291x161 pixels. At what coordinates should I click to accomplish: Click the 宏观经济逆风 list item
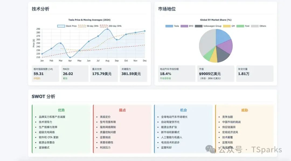click(x=230, y=132)
